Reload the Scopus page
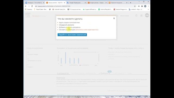Viewport: 174px width, 98px height. click(x=32, y=6)
